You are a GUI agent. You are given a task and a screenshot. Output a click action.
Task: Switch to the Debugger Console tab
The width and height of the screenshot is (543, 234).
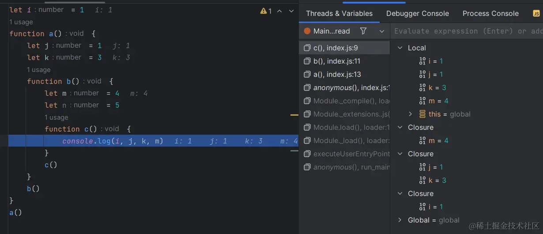pyautogui.click(x=417, y=14)
